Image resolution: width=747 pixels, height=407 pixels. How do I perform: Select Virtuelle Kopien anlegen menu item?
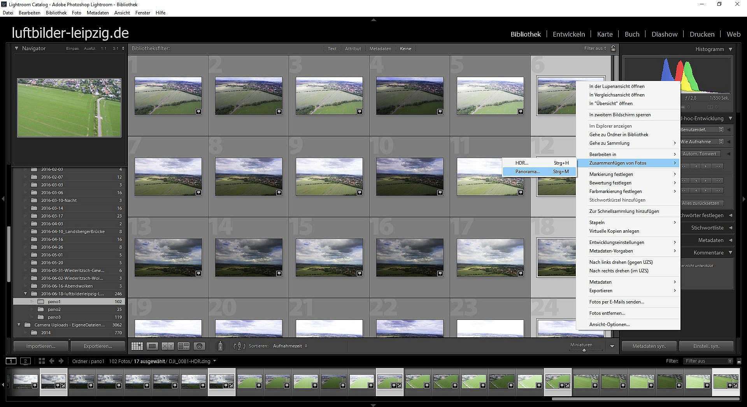(x=628, y=231)
